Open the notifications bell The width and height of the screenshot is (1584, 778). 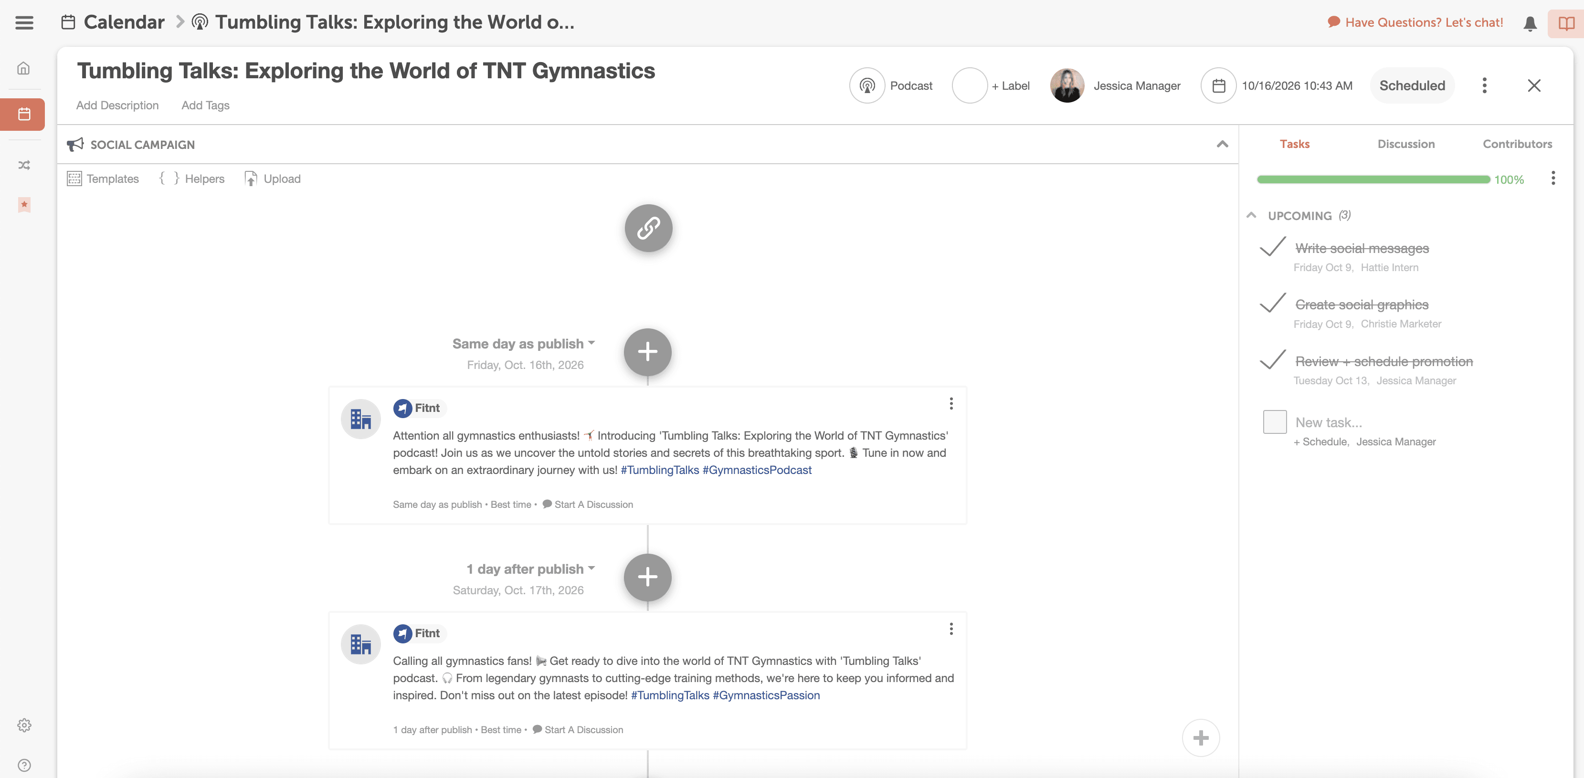pyautogui.click(x=1530, y=23)
